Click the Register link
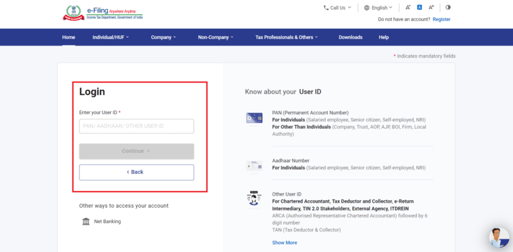This screenshot has width=513, height=252. [441, 19]
